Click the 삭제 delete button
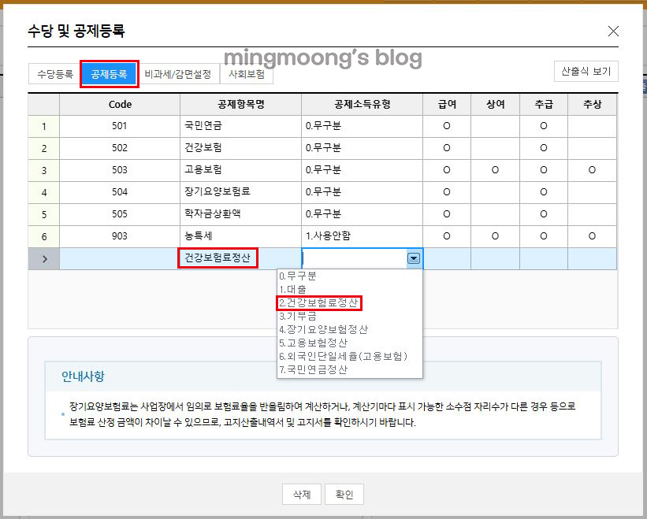The image size is (647, 519). click(302, 494)
